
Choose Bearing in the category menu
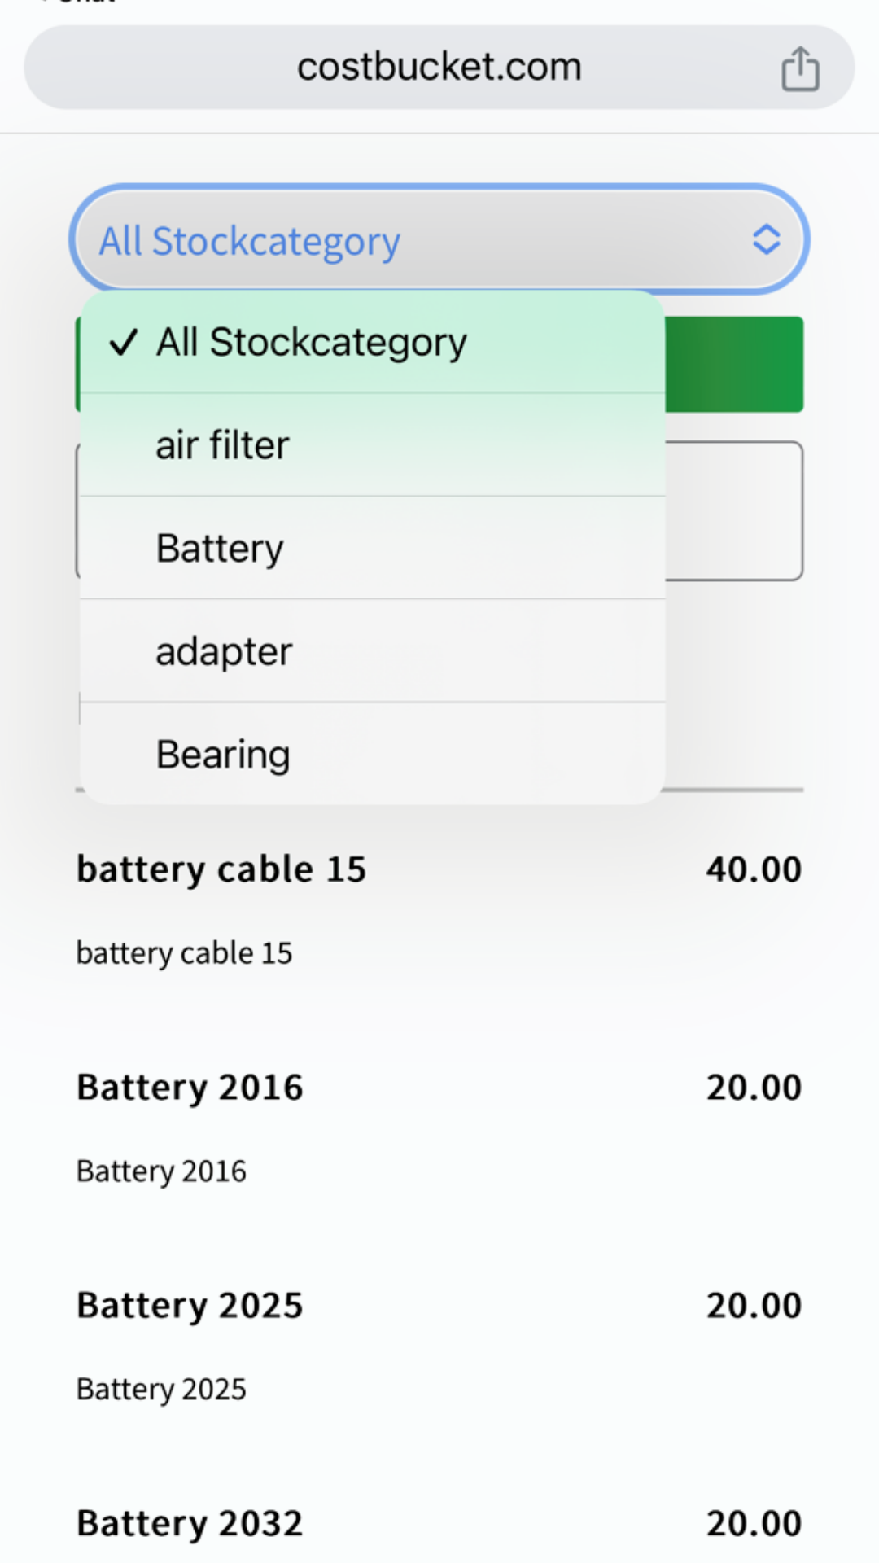click(223, 755)
